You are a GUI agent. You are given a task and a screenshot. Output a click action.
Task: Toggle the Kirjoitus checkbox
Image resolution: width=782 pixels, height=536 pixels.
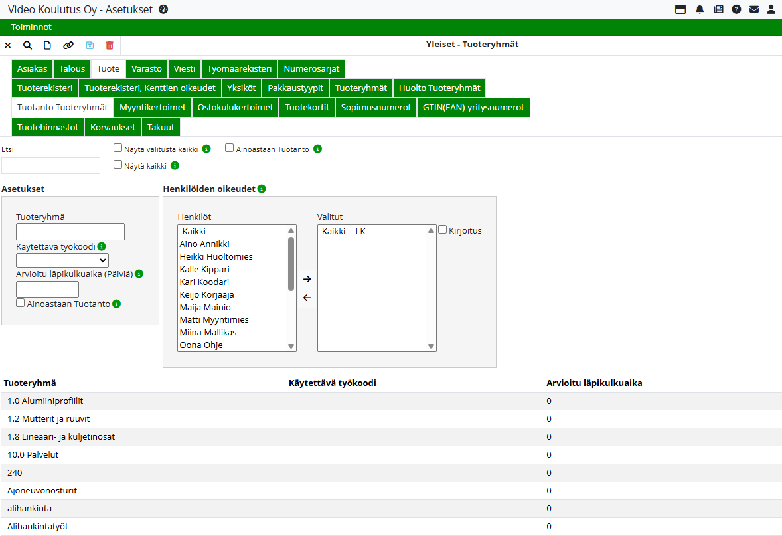click(x=443, y=230)
